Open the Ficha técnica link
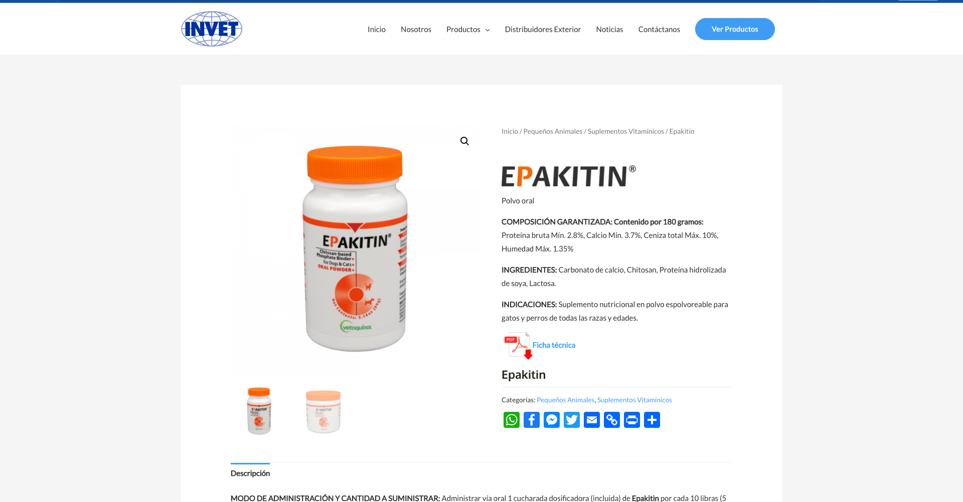This screenshot has width=963, height=502. pyautogui.click(x=554, y=345)
